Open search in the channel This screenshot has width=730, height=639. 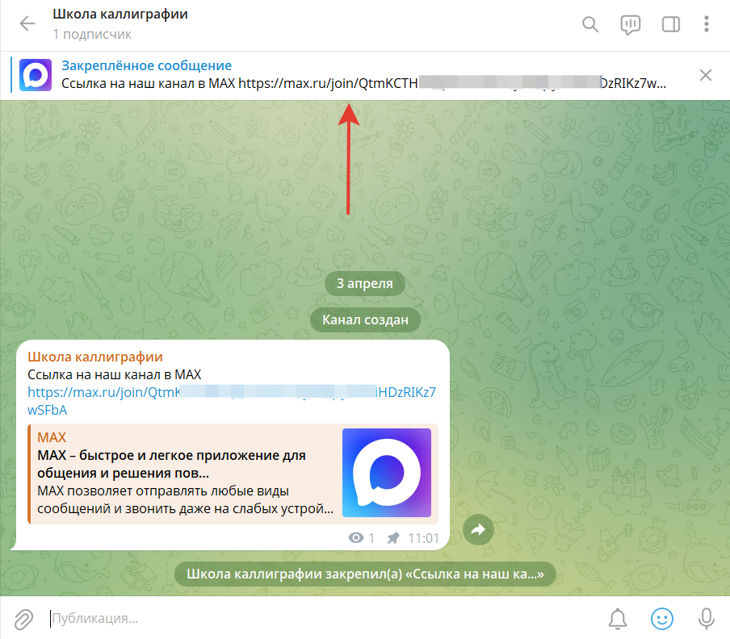[x=590, y=24]
